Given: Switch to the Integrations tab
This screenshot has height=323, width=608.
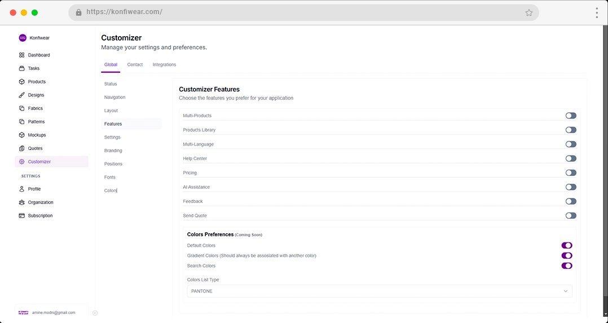Looking at the screenshot, I should 164,65.
